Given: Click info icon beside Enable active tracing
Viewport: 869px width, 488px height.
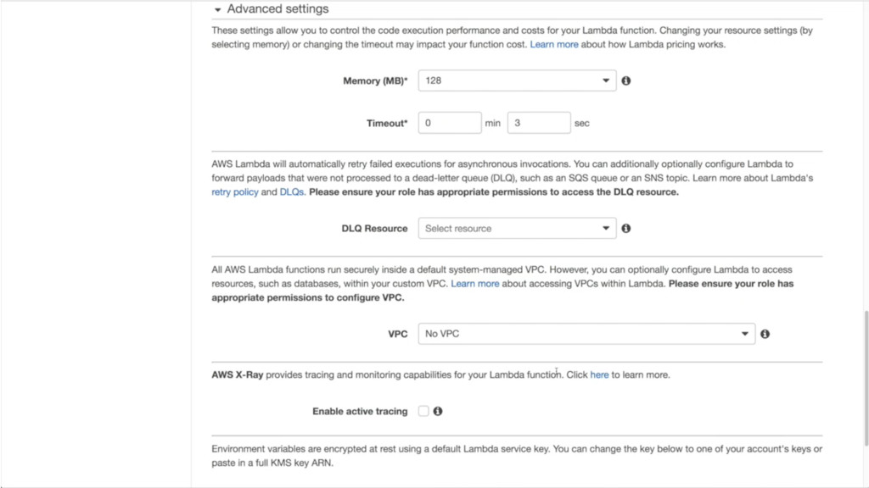Looking at the screenshot, I should click(x=438, y=412).
